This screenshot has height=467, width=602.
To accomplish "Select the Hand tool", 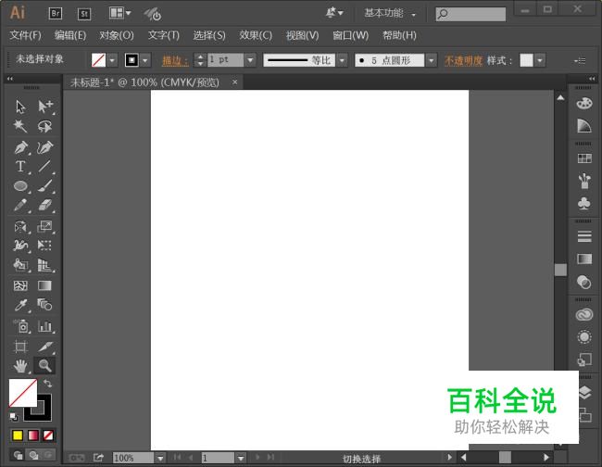I will [x=20, y=366].
